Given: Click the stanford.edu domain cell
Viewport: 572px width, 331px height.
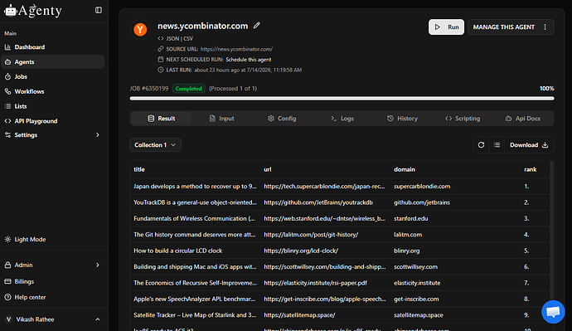Looking at the screenshot, I should click(410, 218).
